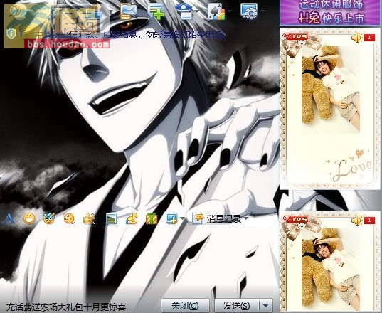This screenshot has width=382, height=313.
Task: Open the 运动休闲服饰 ad banner
Action: click(x=330, y=12)
